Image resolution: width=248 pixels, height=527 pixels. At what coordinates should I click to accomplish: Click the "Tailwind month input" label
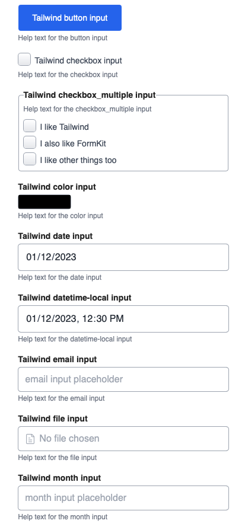point(59,478)
